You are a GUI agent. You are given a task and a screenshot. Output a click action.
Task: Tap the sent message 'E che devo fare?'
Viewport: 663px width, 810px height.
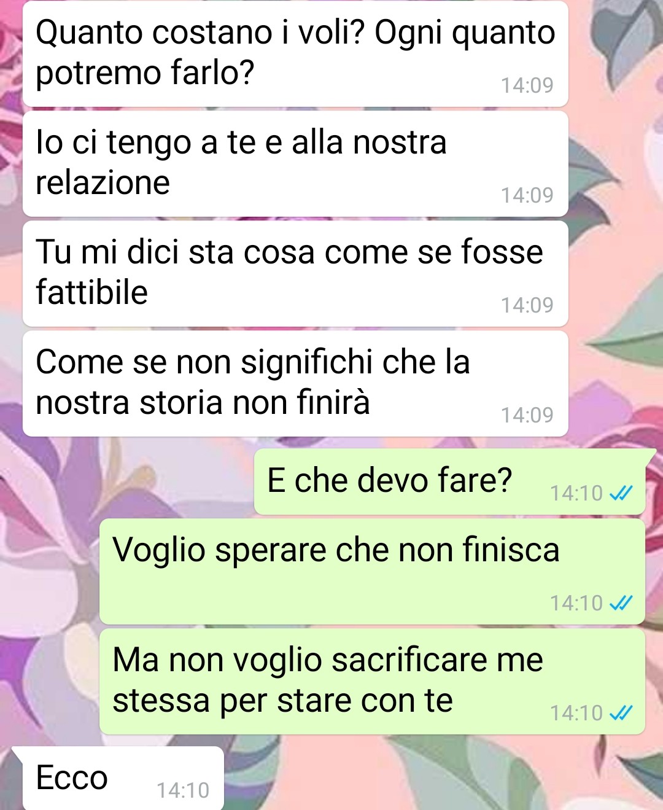click(450, 481)
